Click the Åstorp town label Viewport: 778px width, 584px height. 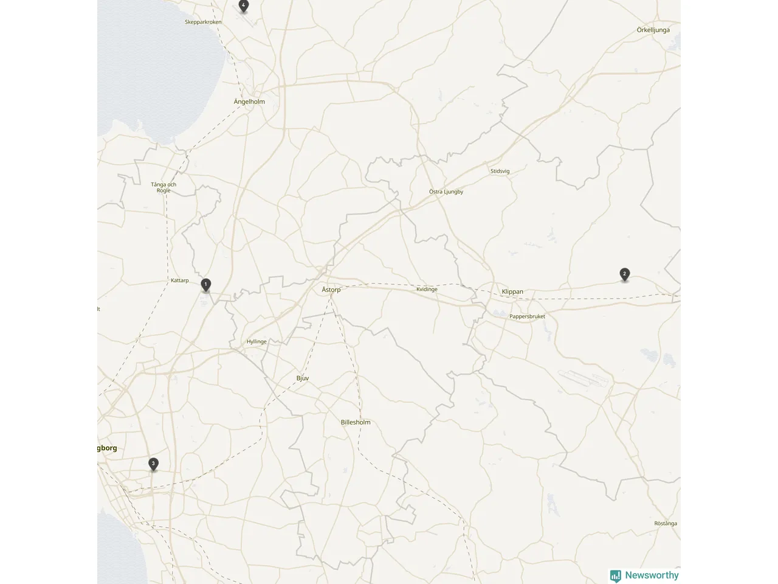331,290
